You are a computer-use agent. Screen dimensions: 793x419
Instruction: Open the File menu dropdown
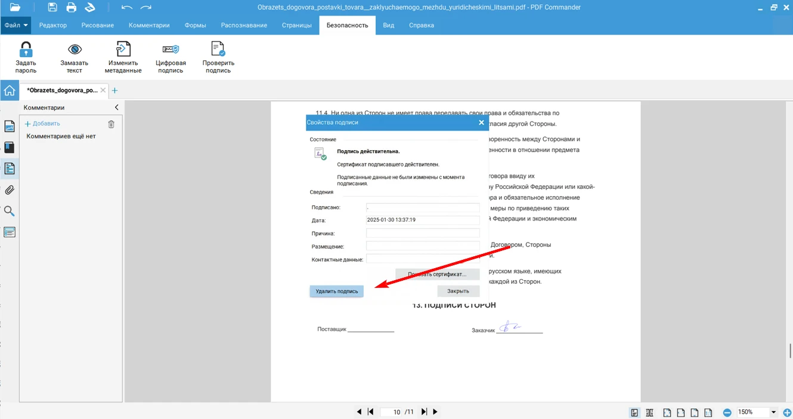pos(16,26)
